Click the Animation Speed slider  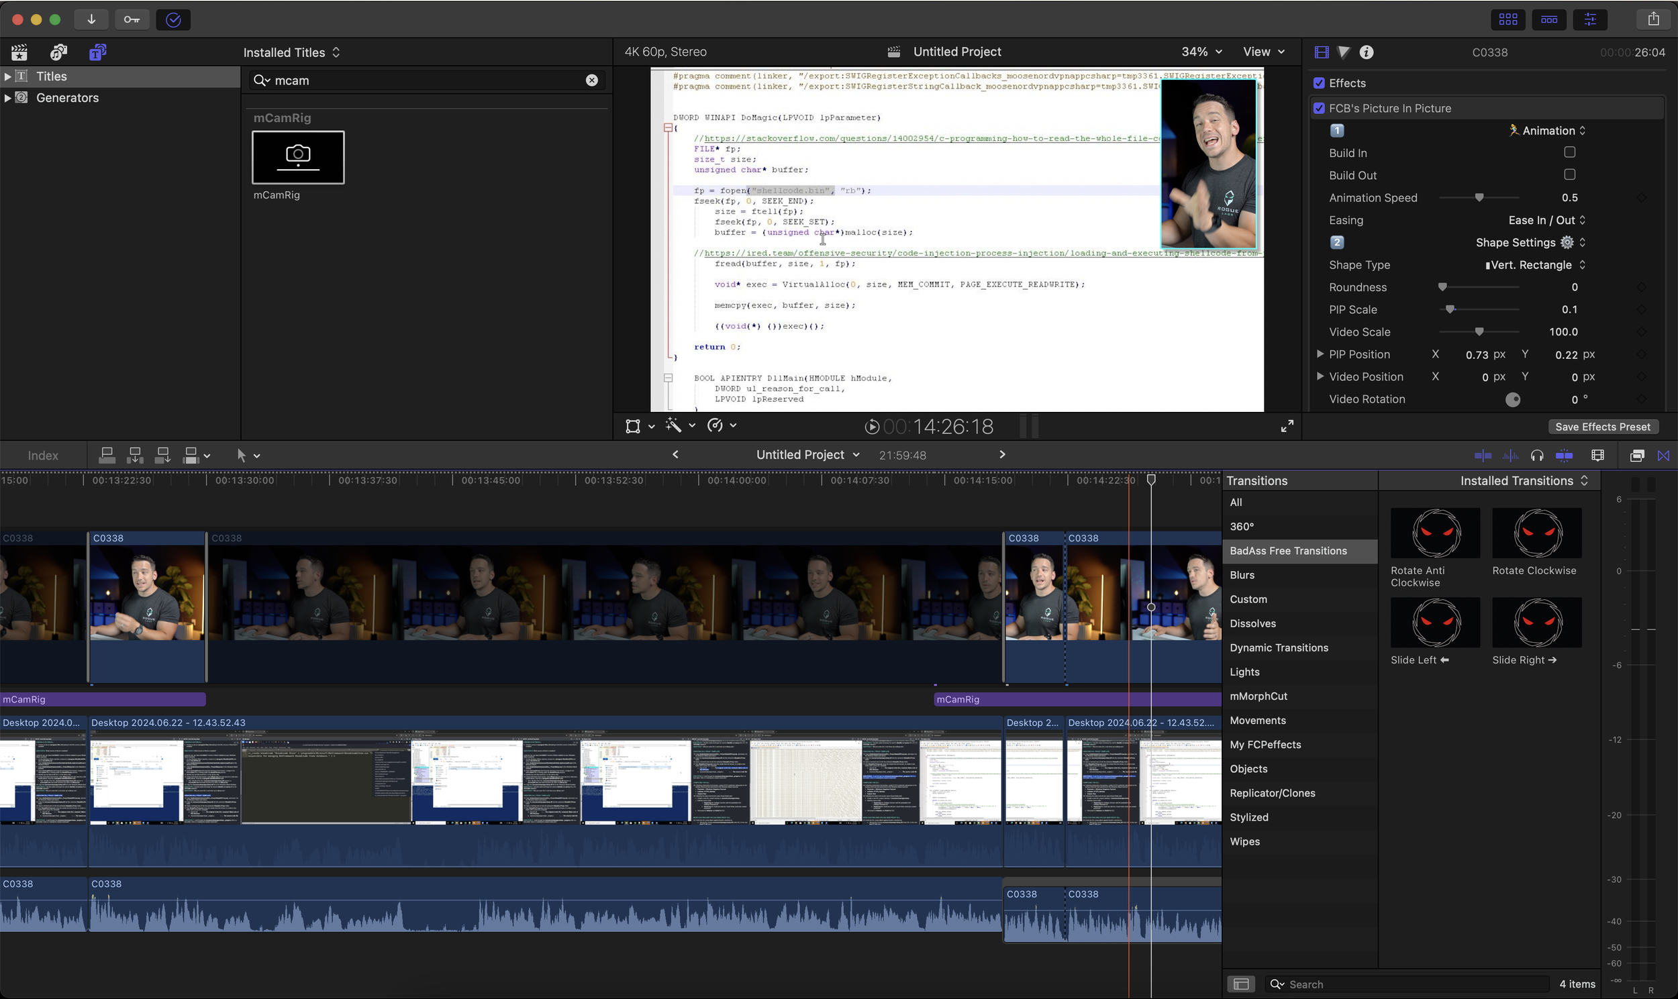(1479, 198)
